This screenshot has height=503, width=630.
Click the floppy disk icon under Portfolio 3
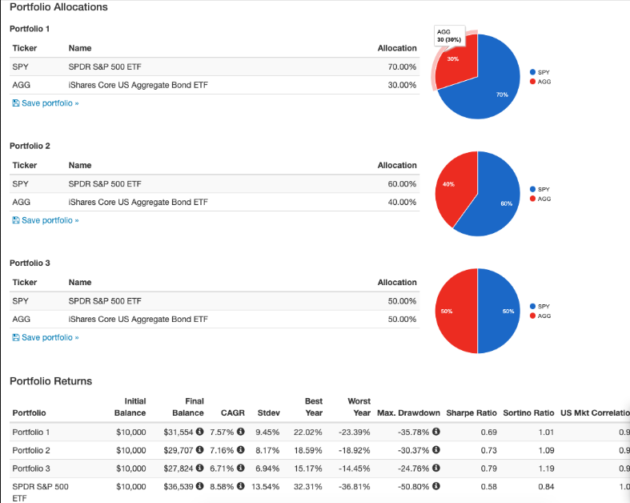pos(16,337)
